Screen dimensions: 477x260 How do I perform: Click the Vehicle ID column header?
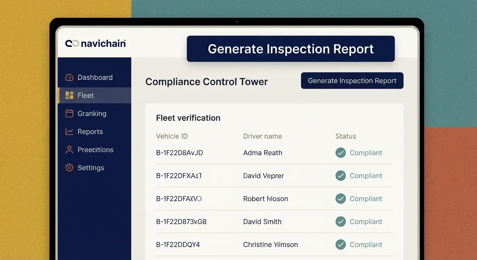(x=172, y=136)
